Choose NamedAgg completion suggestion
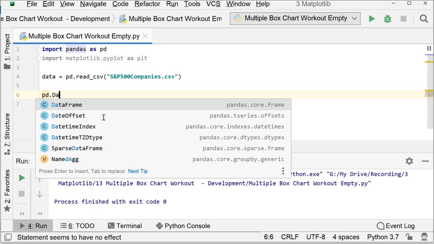 click(163, 159)
